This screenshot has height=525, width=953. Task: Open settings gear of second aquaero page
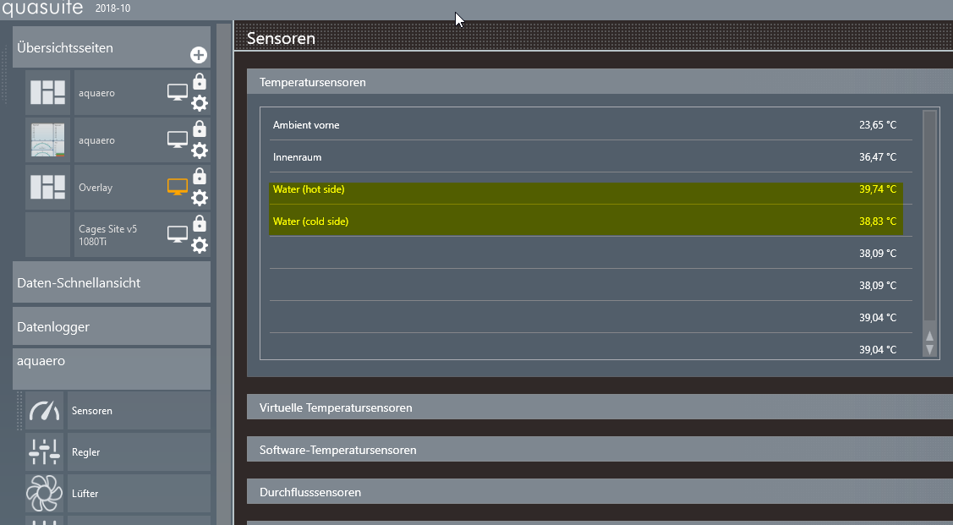[x=200, y=150]
